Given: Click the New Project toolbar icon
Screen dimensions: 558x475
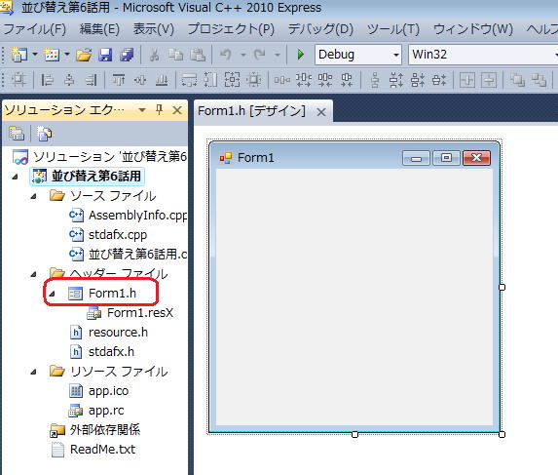Looking at the screenshot, I should click(x=19, y=55).
